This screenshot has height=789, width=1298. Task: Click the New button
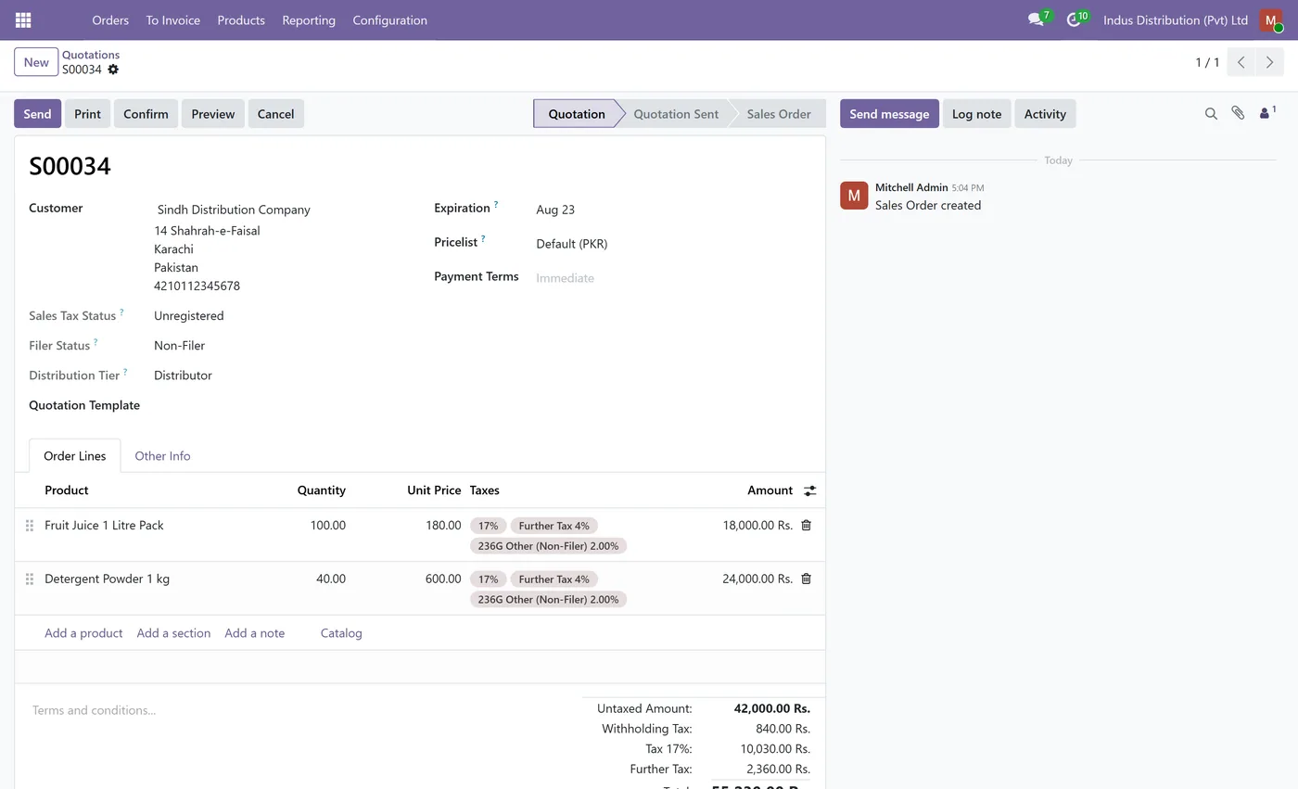36,62
